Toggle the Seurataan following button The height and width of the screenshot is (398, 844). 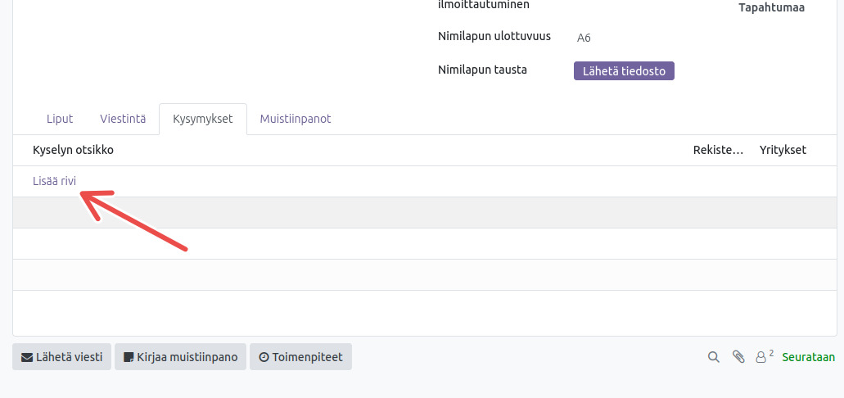pos(808,357)
